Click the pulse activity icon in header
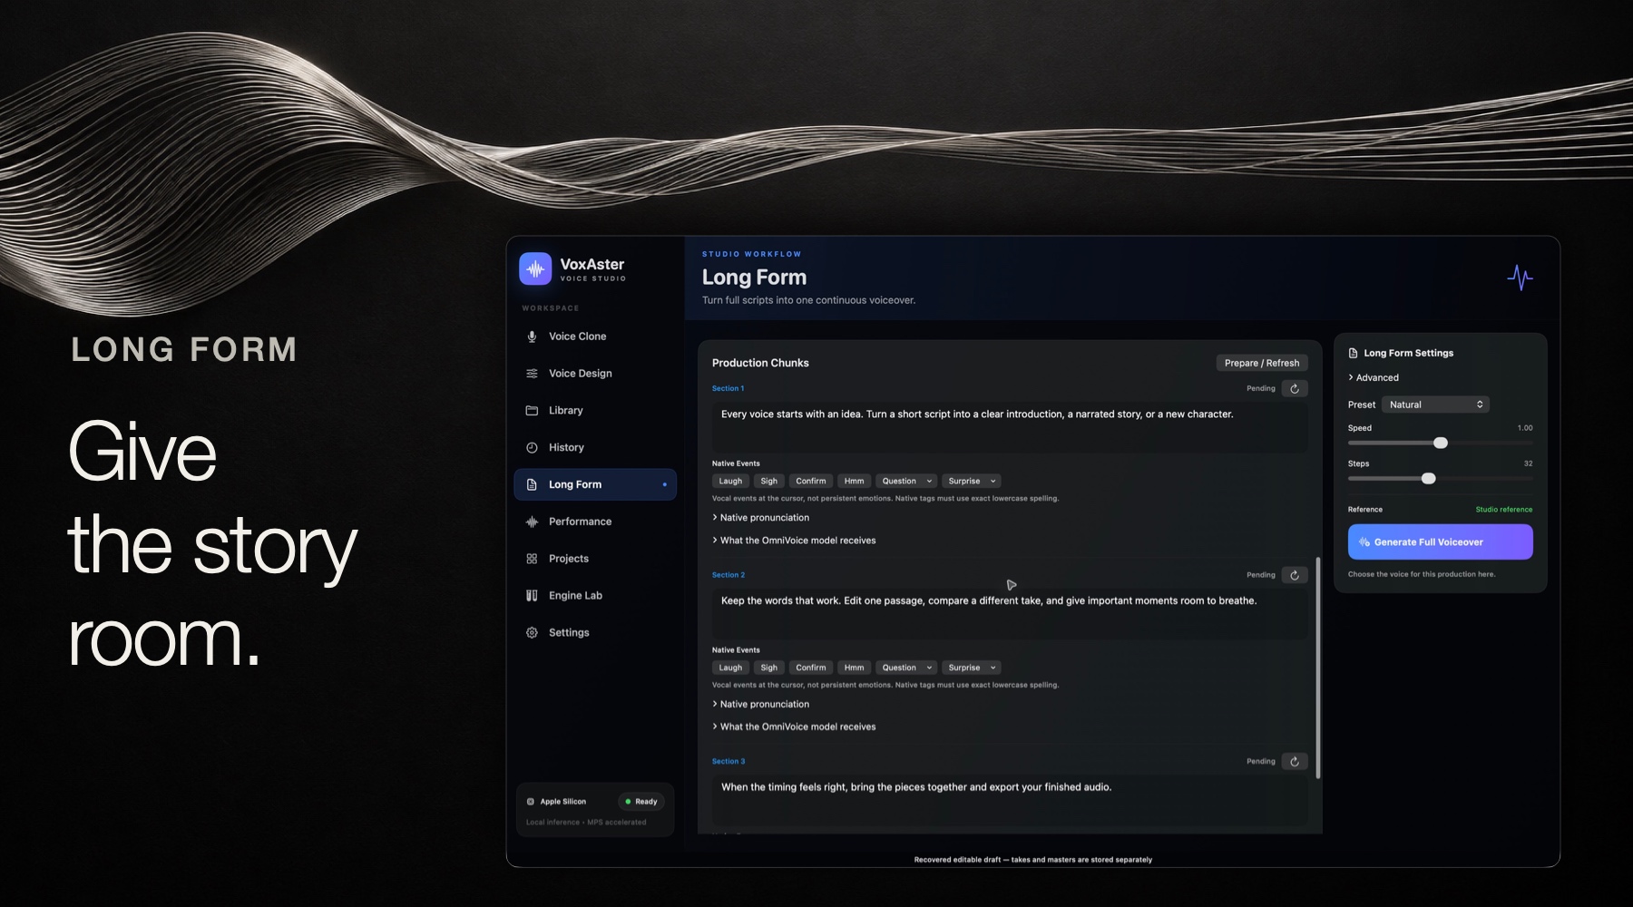Screen dimensions: 1633x907 tap(1520, 278)
